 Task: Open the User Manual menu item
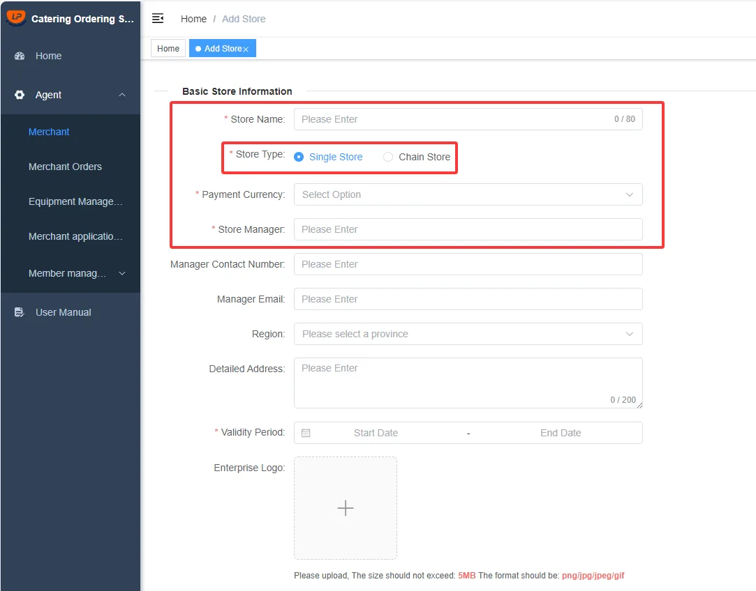pos(71,312)
